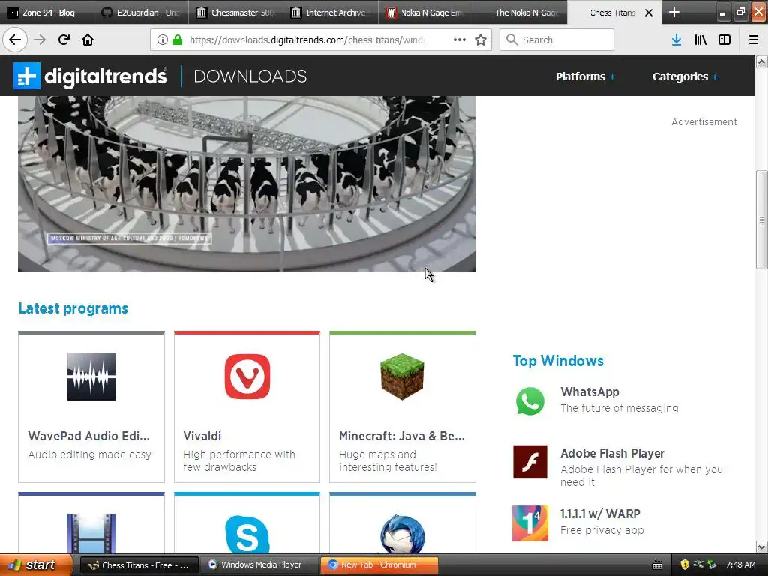Open the Adobe Flash Player title link

pos(612,453)
